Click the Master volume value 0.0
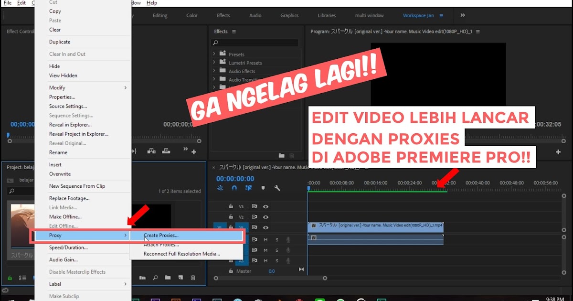This screenshot has width=573, height=301. (x=272, y=271)
